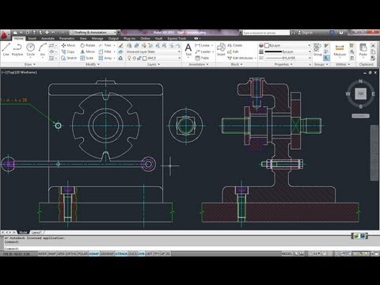Open the Layout1 drawing tab
The width and height of the screenshot is (380, 285).
36,233
